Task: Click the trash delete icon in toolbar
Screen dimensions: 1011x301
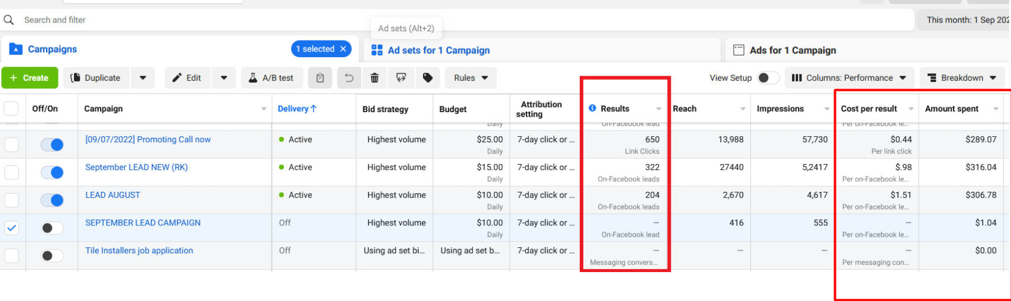Action: [x=374, y=78]
